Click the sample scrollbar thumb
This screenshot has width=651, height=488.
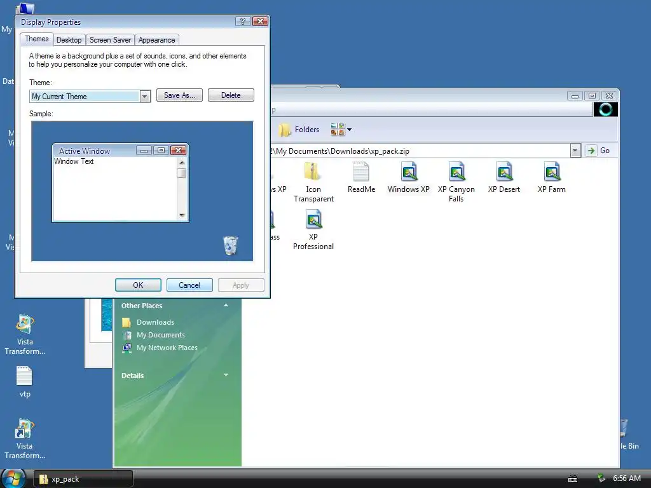(x=181, y=173)
